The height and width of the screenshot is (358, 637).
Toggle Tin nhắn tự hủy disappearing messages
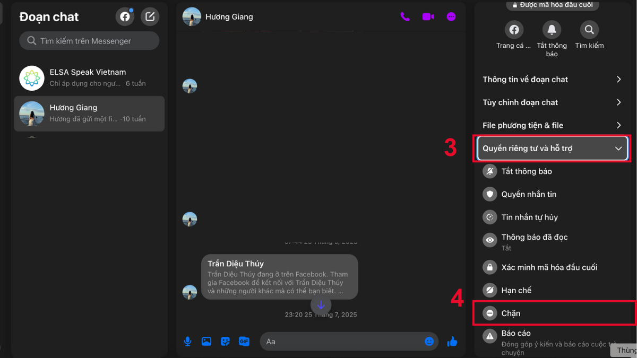click(531, 217)
